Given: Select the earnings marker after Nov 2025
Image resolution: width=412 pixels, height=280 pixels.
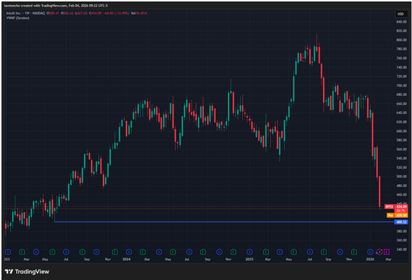Looking at the screenshot, I should tap(354, 252).
